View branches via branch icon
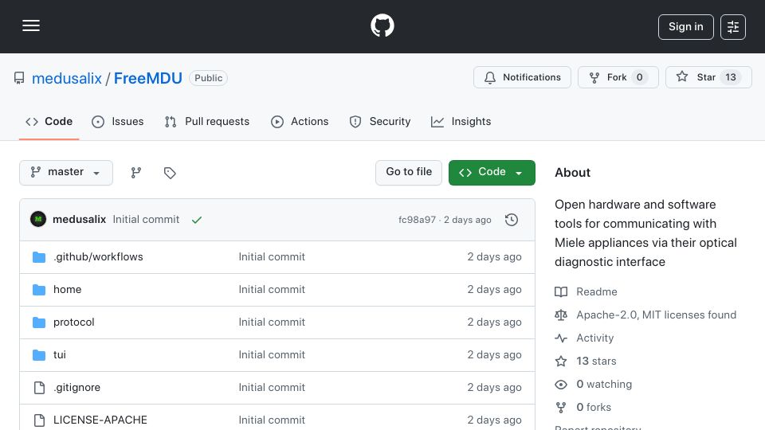 pos(136,173)
